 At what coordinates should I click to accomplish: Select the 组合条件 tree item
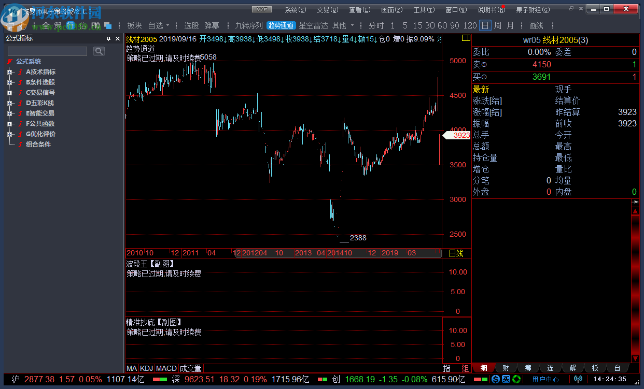(38, 145)
